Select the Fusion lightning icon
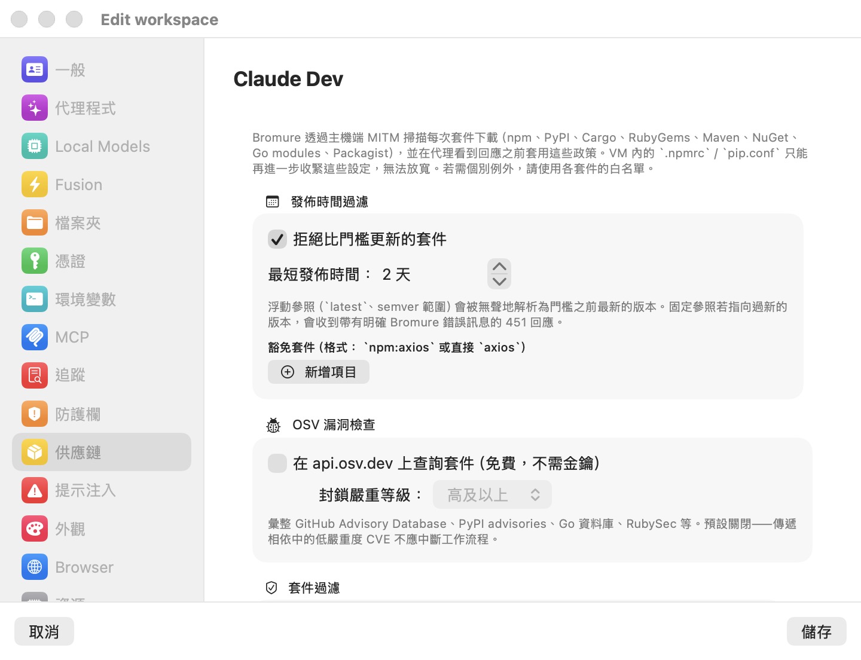This screenshot has height=660, width=861. point(35,185)
